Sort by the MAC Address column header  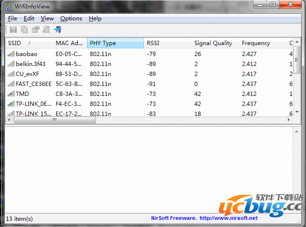pos(70,43)
